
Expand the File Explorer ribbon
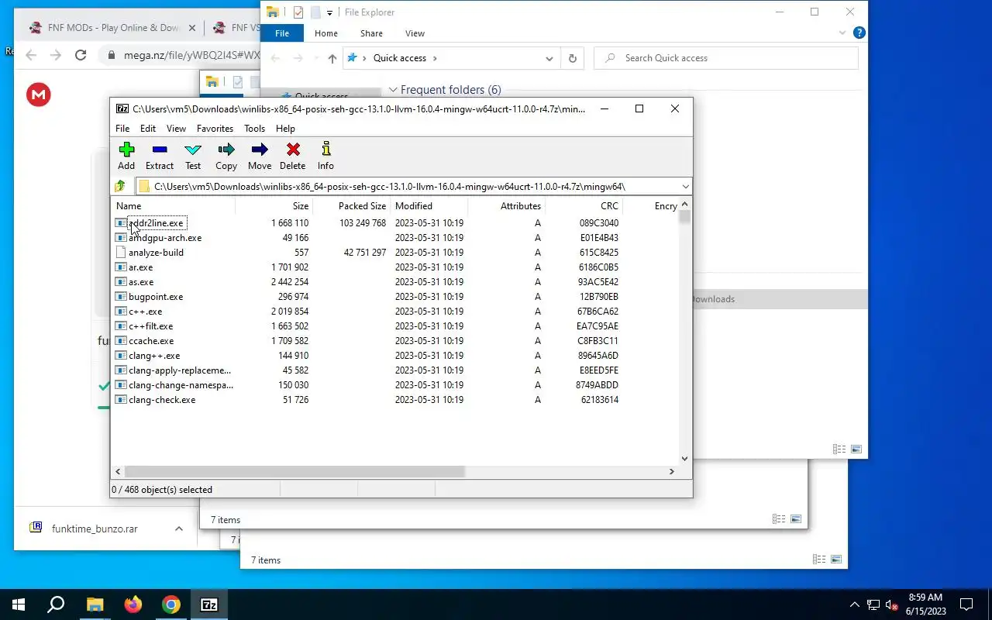coord(842,33)
